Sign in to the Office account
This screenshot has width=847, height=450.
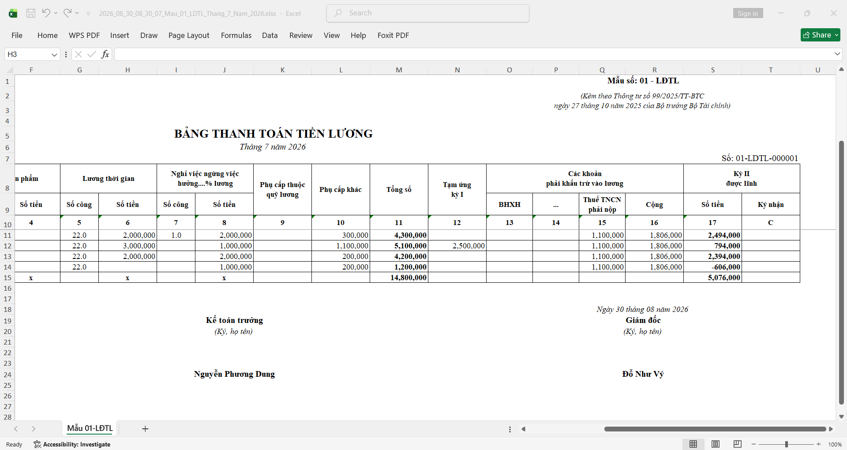(748, 13)
